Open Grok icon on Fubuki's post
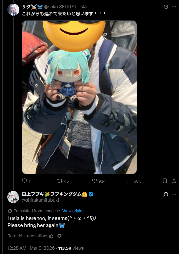The image size is (179, 254). pos(166,194)
